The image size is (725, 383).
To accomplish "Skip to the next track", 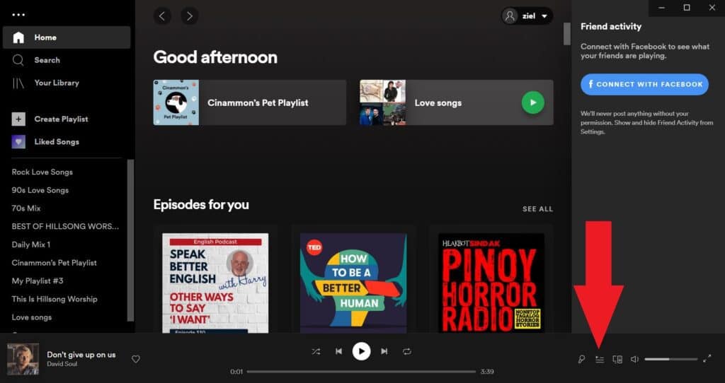I will (x=384, y=351).
